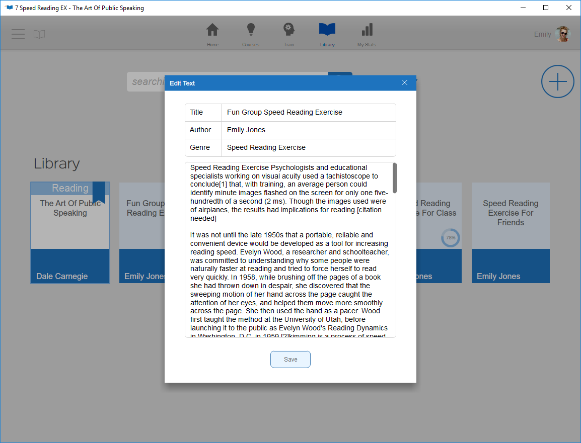Click the Genre field value

(x=308, y=148)
